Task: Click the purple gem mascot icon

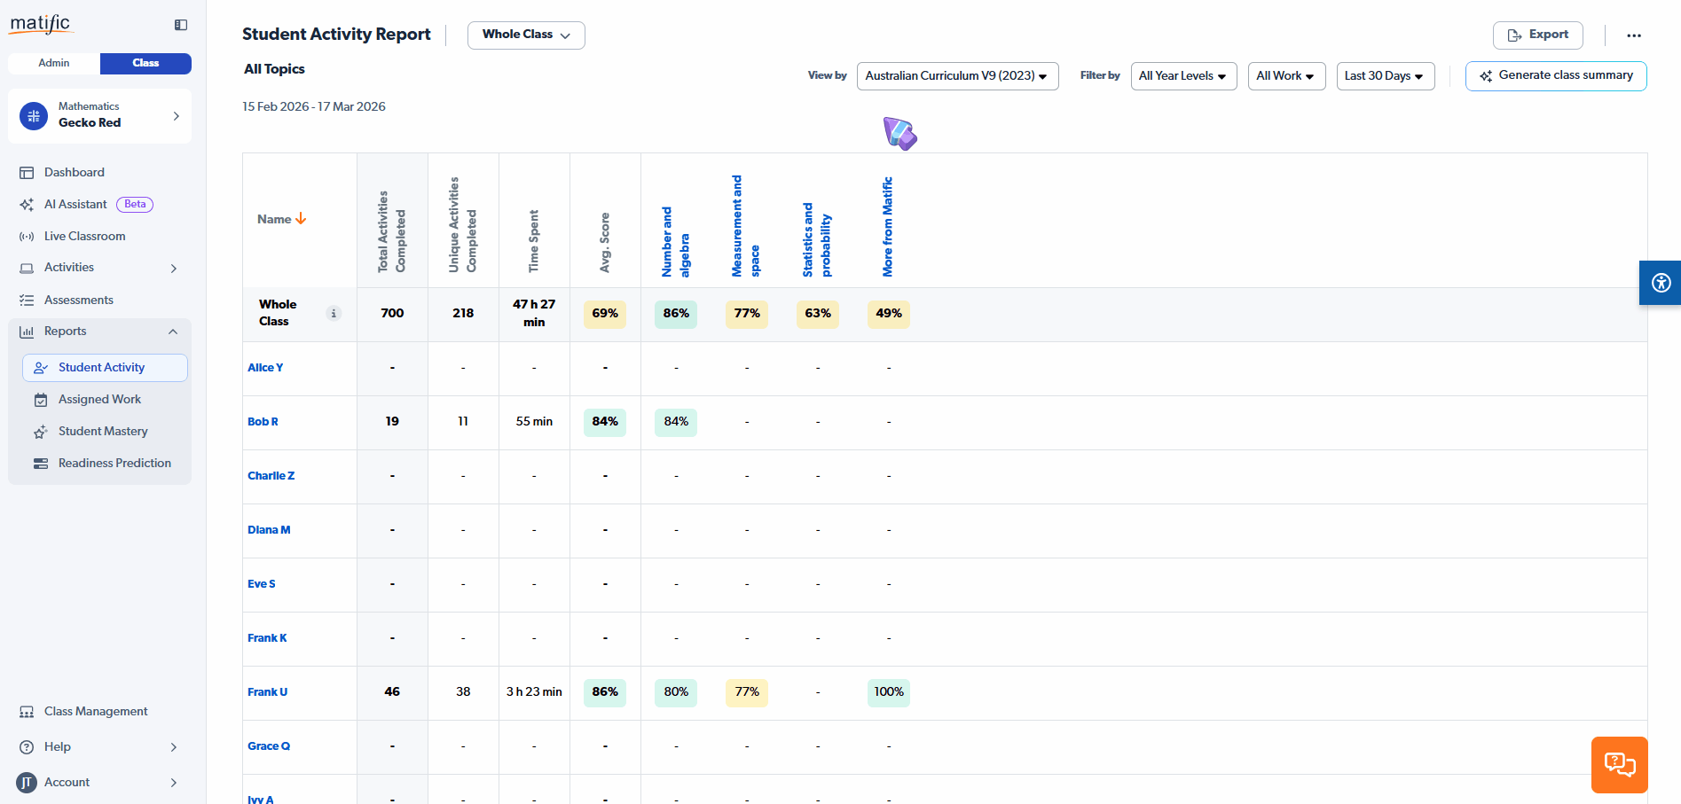Action: coord(899,134)
